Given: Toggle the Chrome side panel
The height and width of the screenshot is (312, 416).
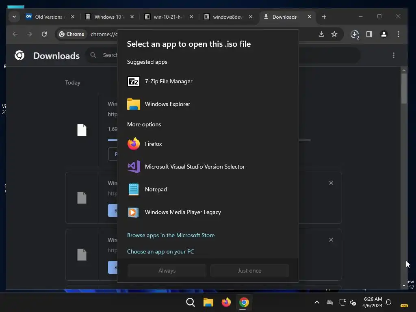Looking at the screenshot, I should point(369,34).
